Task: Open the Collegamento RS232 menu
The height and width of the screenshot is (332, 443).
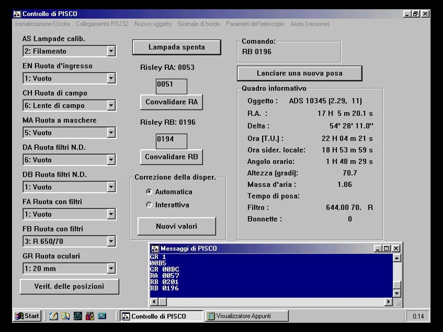Action: click(102, 24)
